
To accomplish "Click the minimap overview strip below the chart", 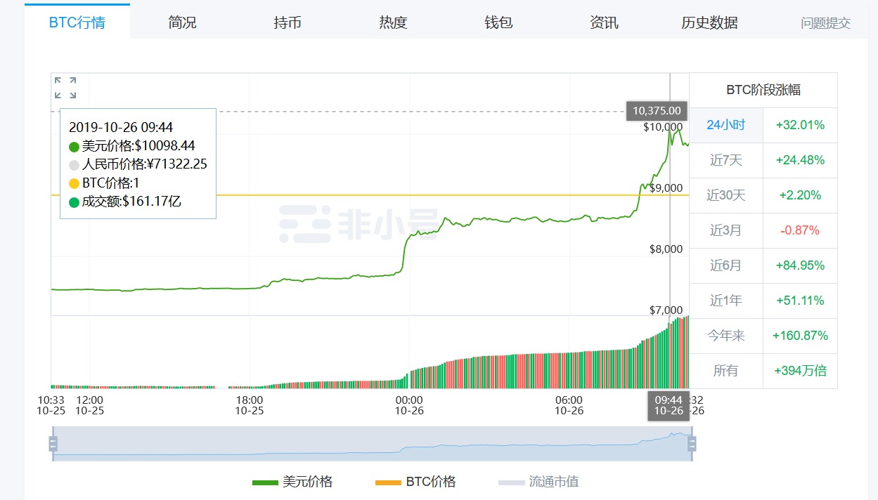I will 373,444.
